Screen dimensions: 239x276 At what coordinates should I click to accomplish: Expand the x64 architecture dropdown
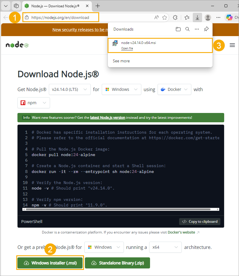click(x=165, y=247)
